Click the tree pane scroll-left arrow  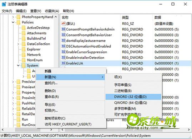(2, 130)
